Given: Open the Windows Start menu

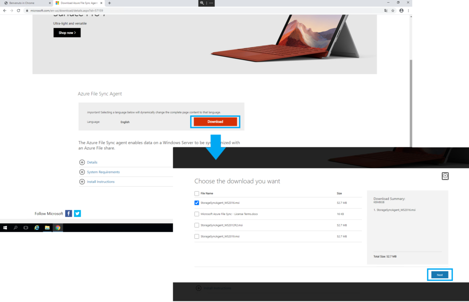Looking at the screenshot, I should [5, 228].
